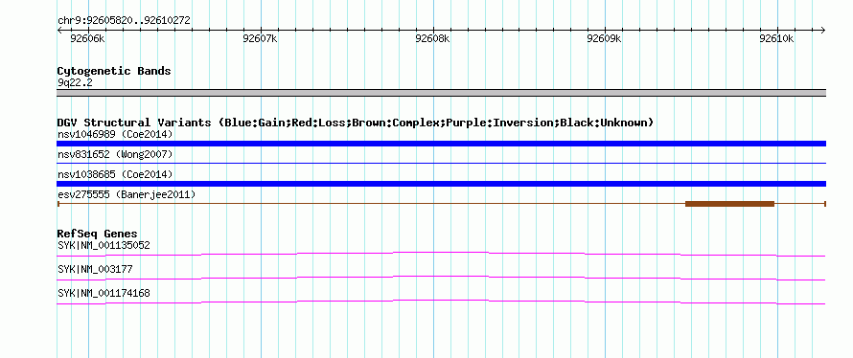This screenshot has height=358, width=853.
Task: Click the left arrow of the ruler
Action: click(59, 30)
